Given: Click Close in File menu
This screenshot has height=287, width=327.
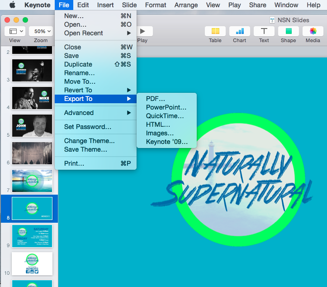Looking at the screenshot, I should pos(96,47).
